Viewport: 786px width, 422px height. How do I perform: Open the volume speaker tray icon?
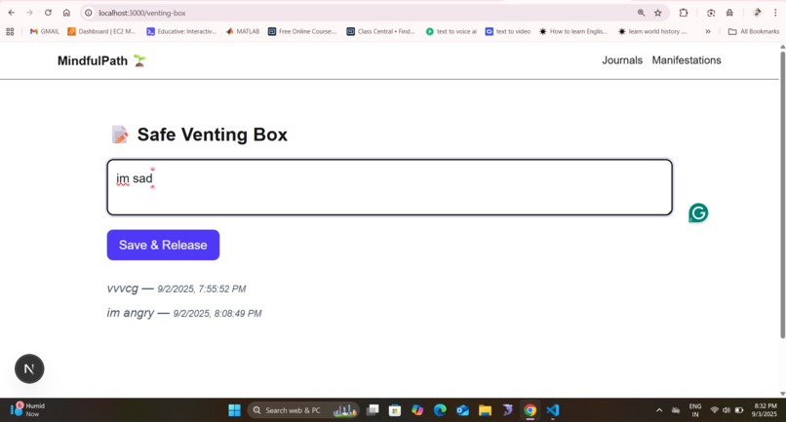[x=727, y=410]
